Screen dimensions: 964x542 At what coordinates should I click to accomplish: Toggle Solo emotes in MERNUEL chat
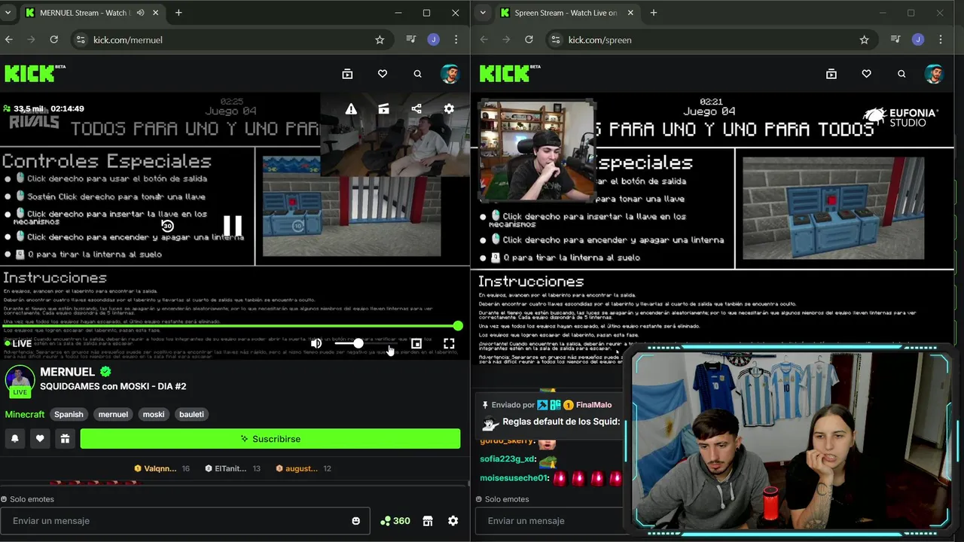coord(28,499)
